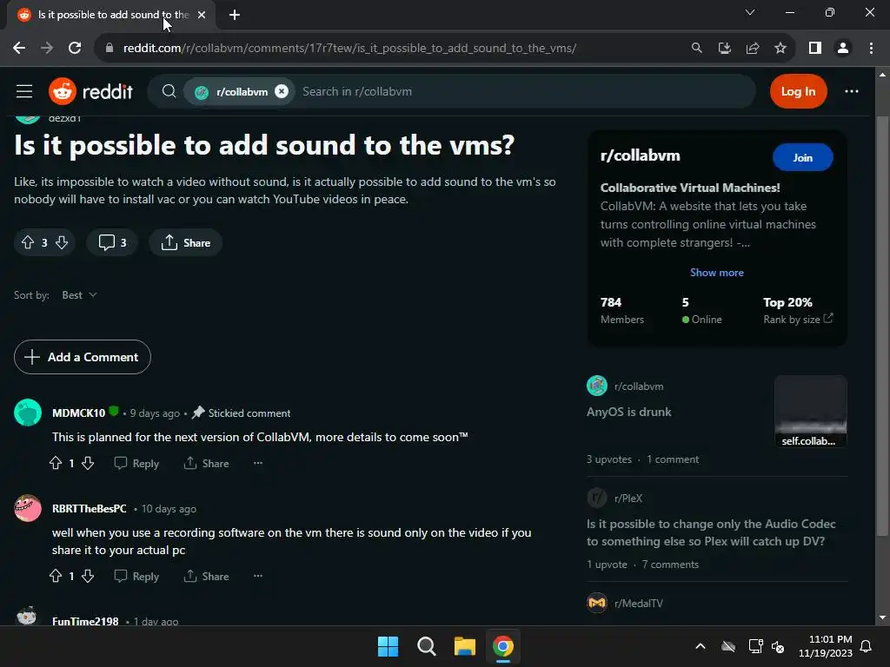890x667 pixels.
Task: Open the Chrome three-dot menu
Action: pyautogui.click(x=871, y=49)
